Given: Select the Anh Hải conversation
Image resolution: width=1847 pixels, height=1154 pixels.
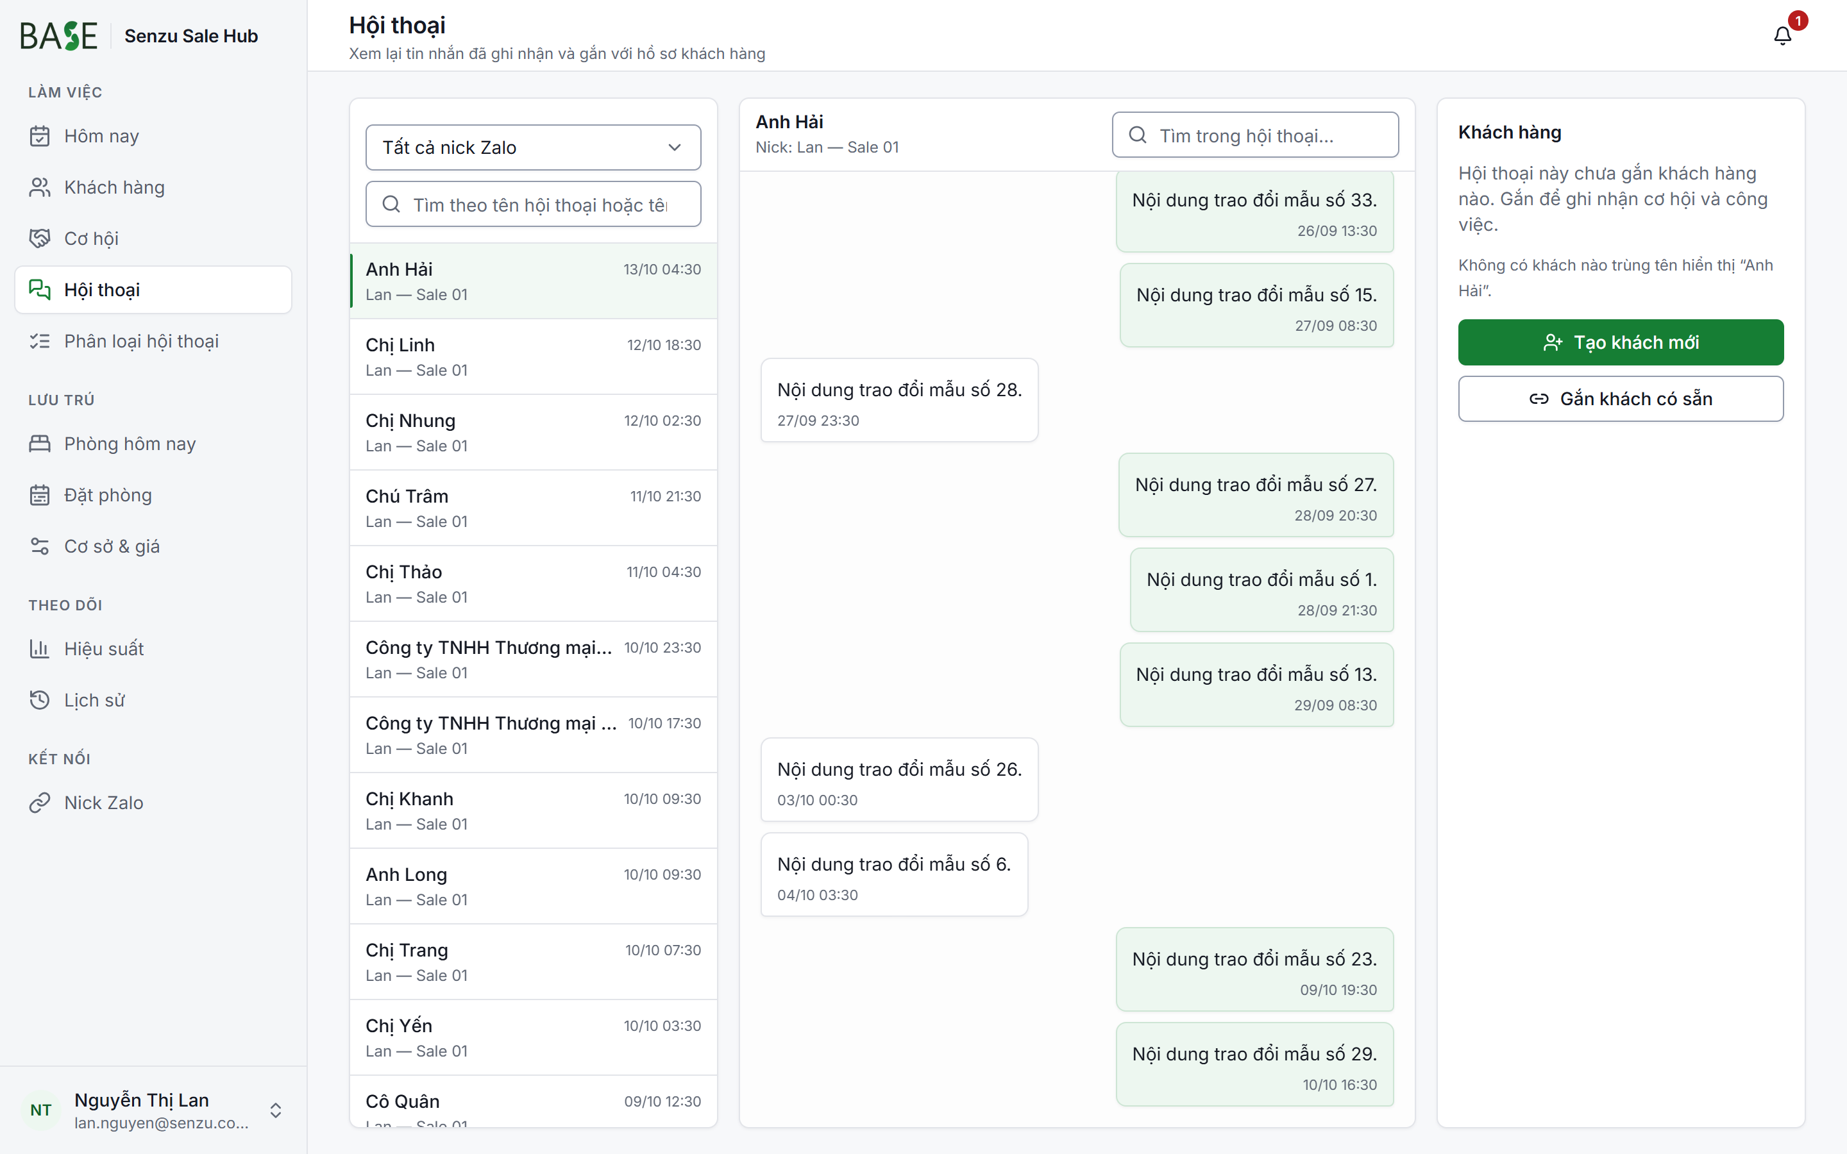Looking at the screenshot, I should [534, 281].
